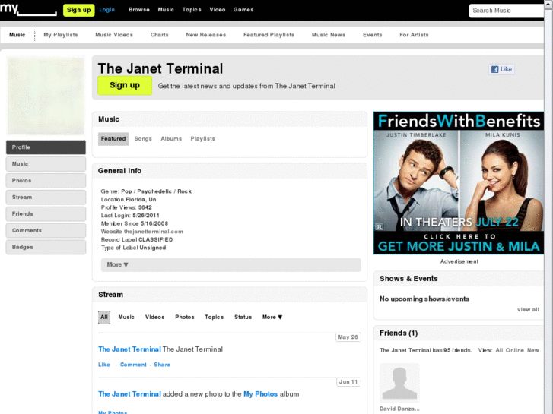View Online friends
Screen dimensions: 553x414
[514, 350]
